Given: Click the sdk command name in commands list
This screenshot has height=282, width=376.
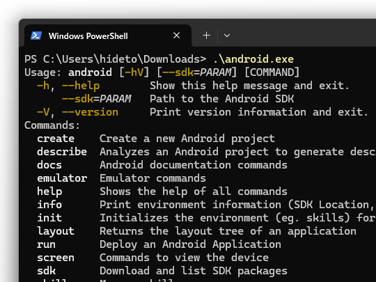Looking at the screenshot, I should (x=46, y=270).
